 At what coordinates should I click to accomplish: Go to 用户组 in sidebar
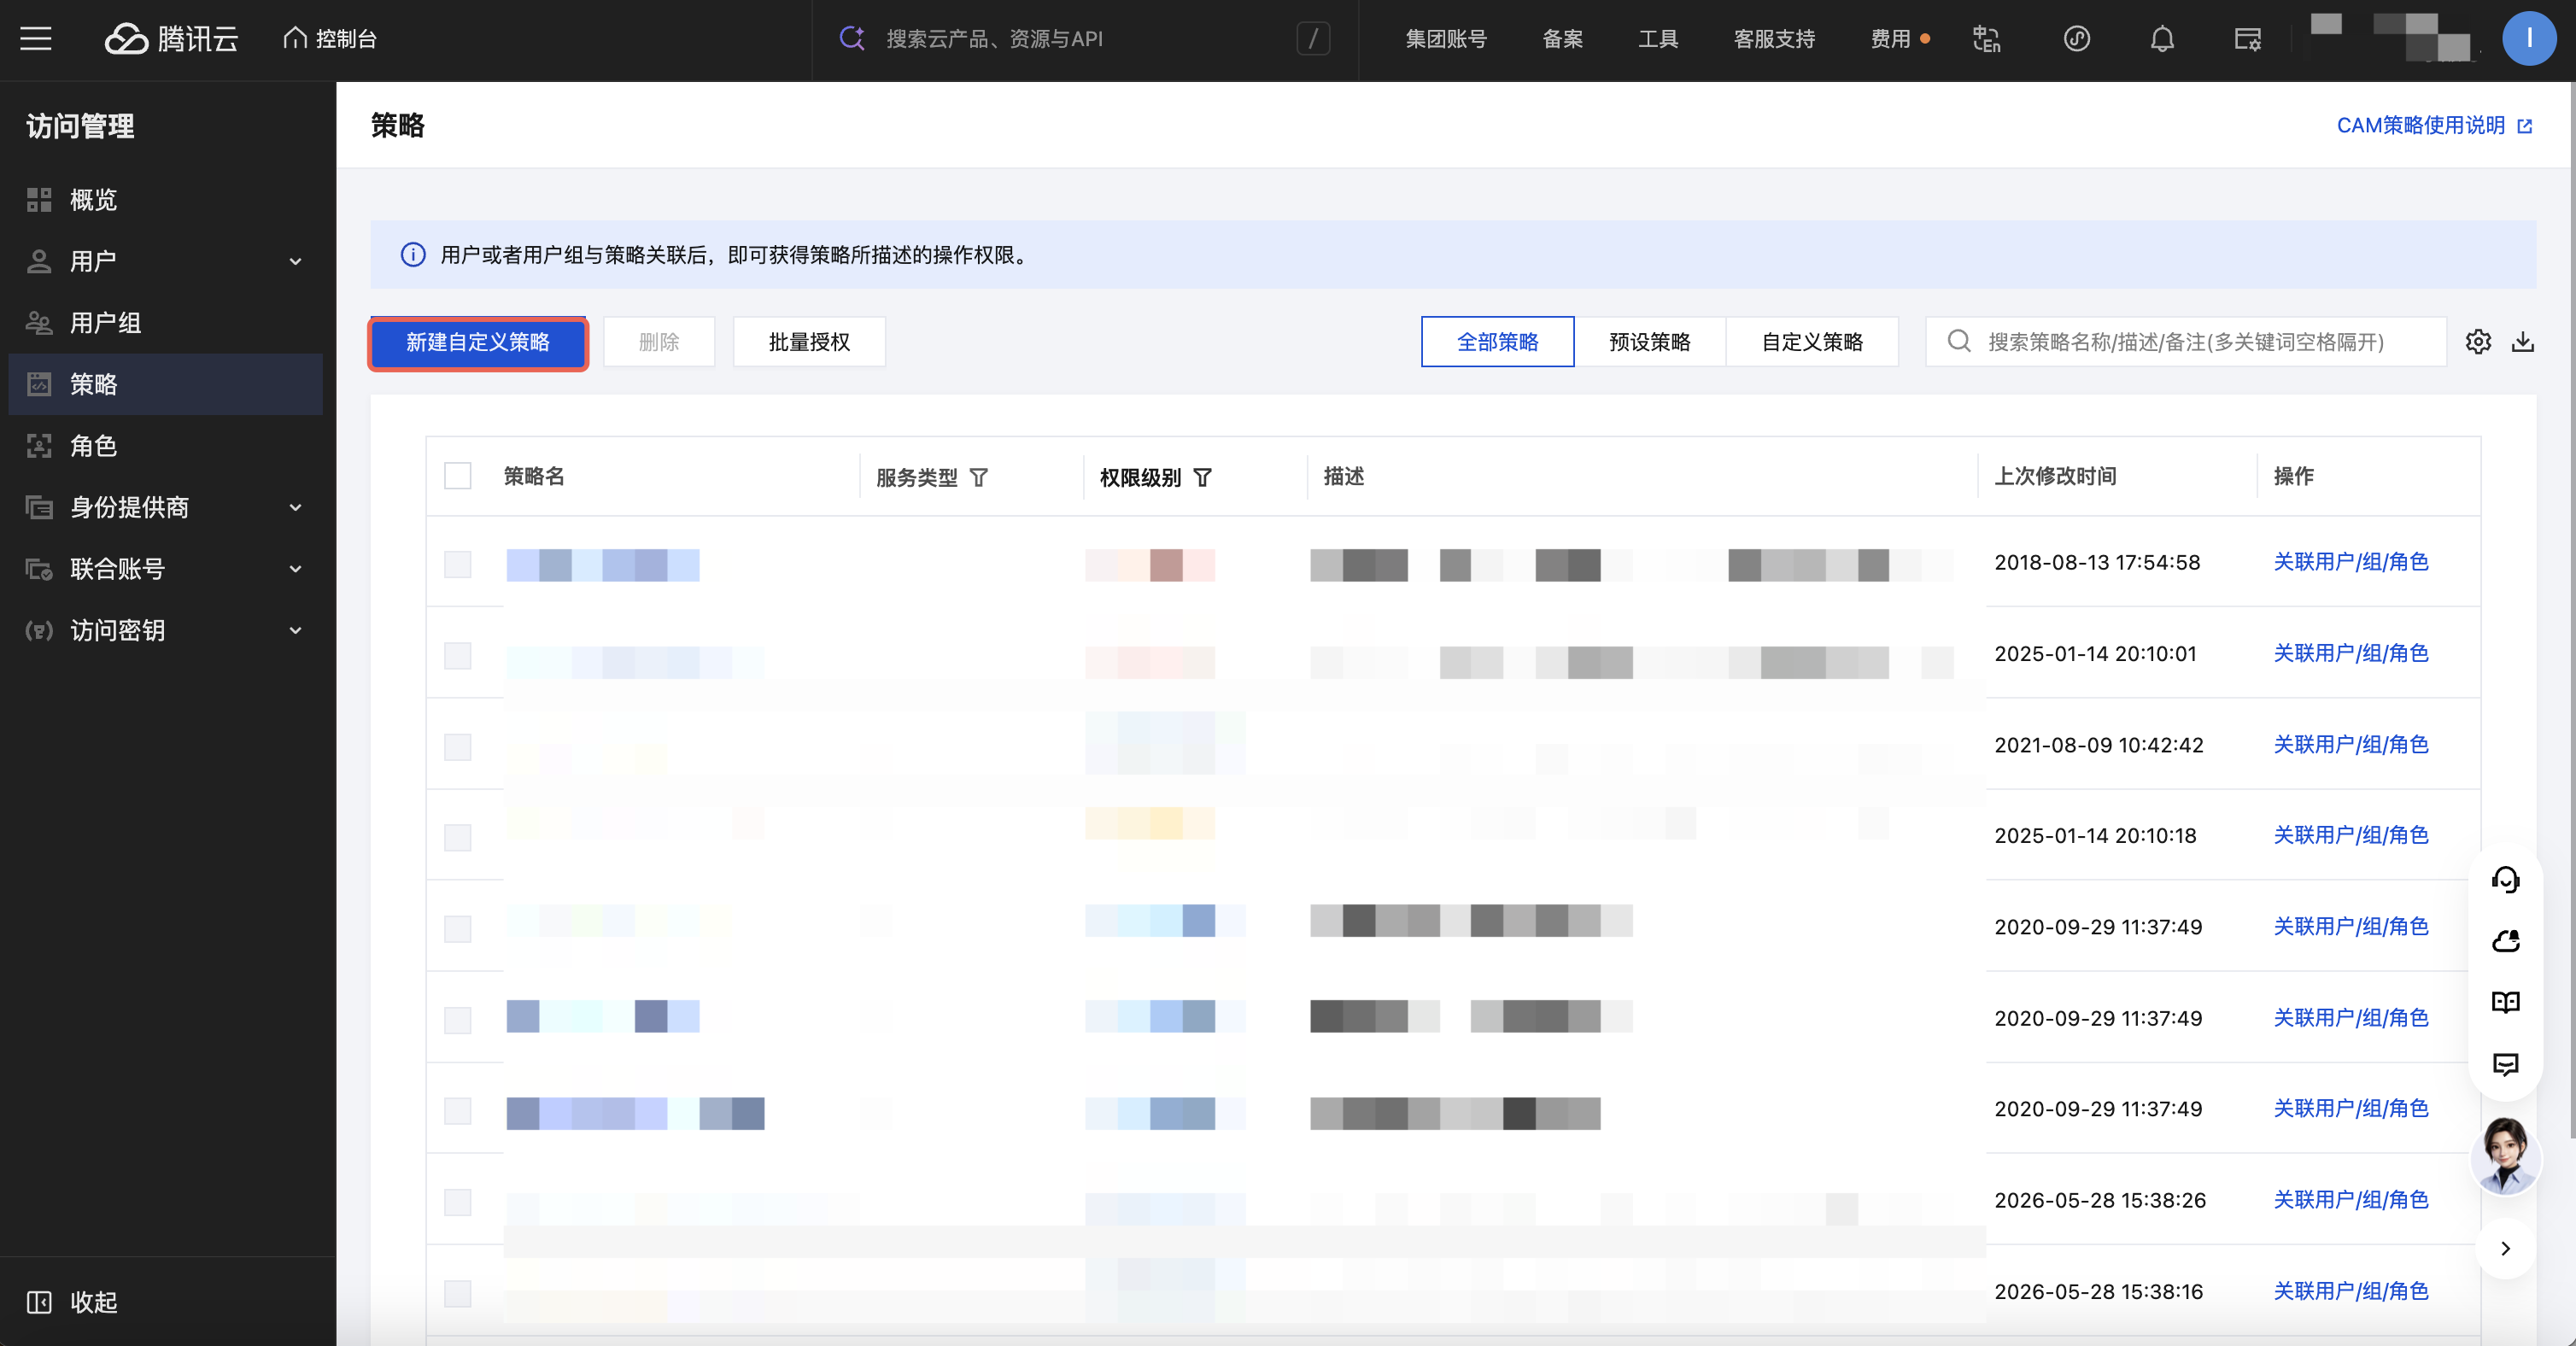166,323
